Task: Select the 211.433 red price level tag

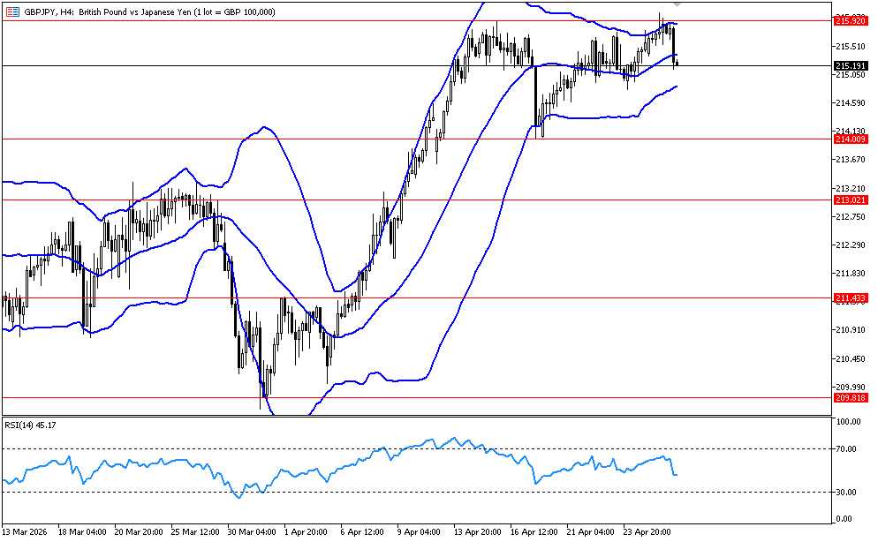Action: tap(849, 298)
